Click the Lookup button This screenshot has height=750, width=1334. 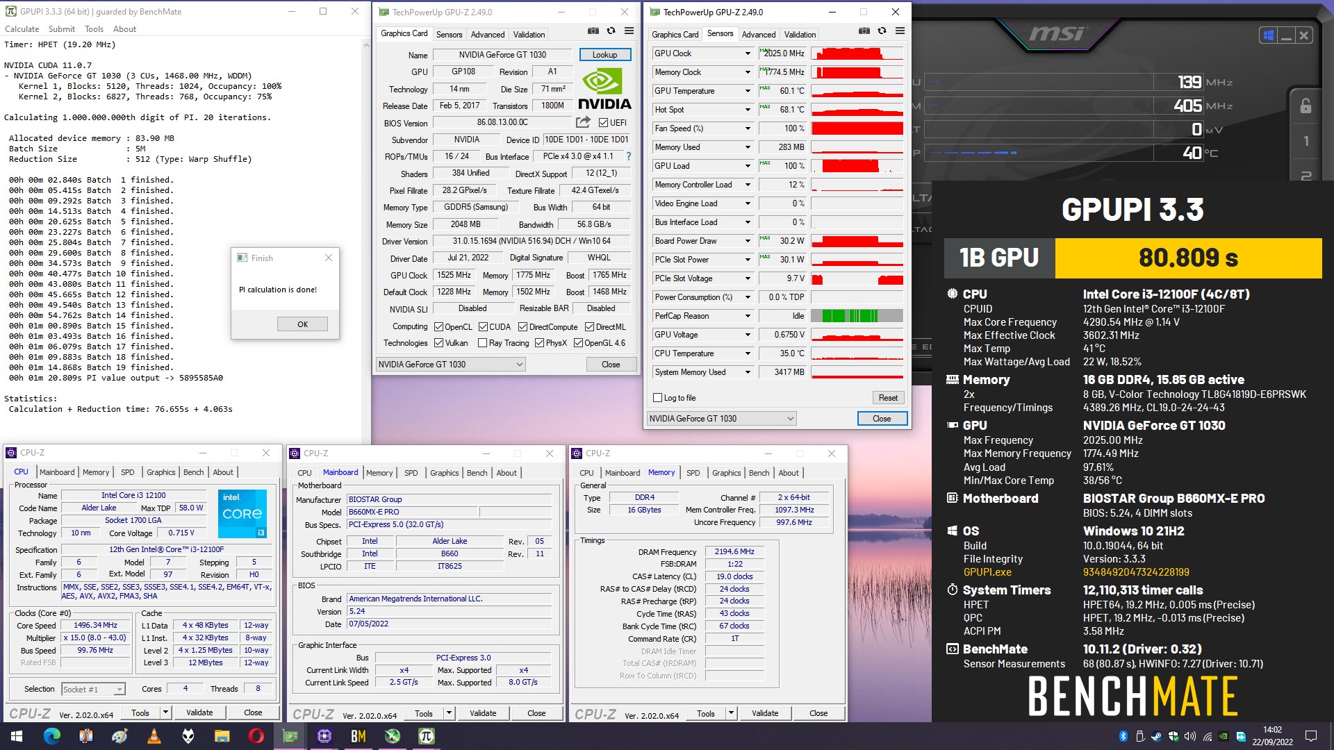(x=604, y=55)
